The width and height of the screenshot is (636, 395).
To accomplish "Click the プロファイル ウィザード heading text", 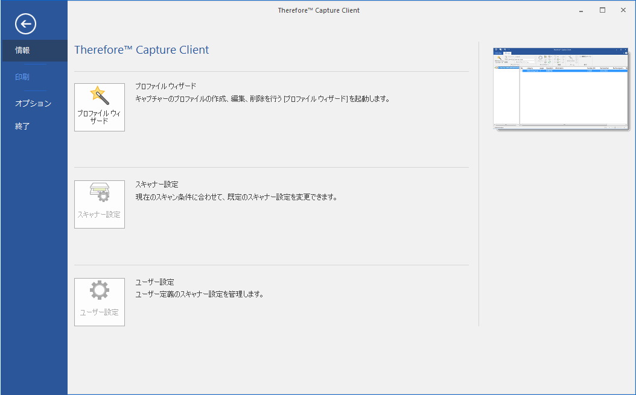I will [165, 86].
